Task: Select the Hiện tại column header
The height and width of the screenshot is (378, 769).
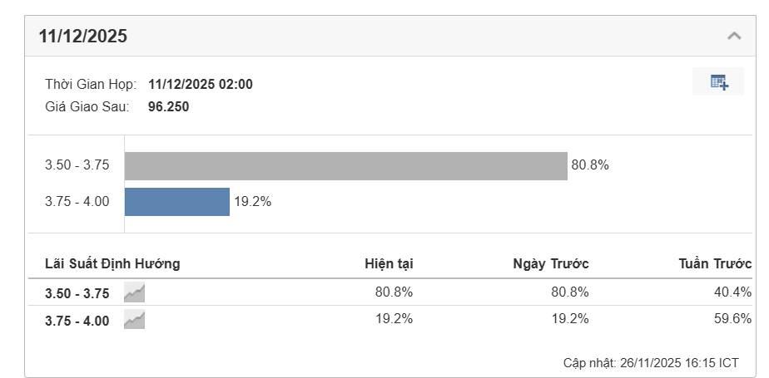Action: (389, 264)
